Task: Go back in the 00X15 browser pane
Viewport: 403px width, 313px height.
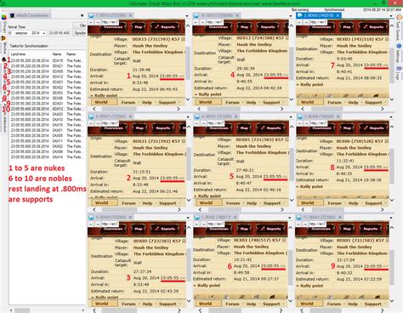Action: click(91, 22)
